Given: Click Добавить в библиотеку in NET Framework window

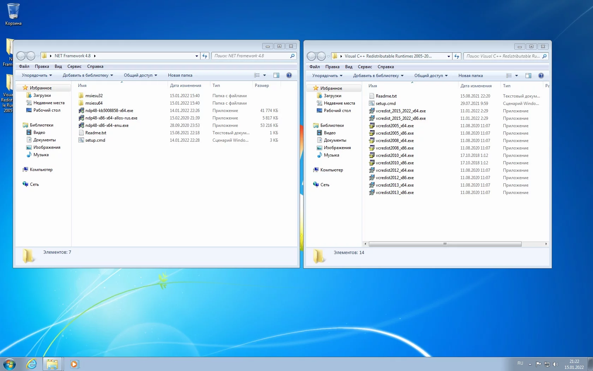Looking at the screenshot, I should tap(88, 75).
